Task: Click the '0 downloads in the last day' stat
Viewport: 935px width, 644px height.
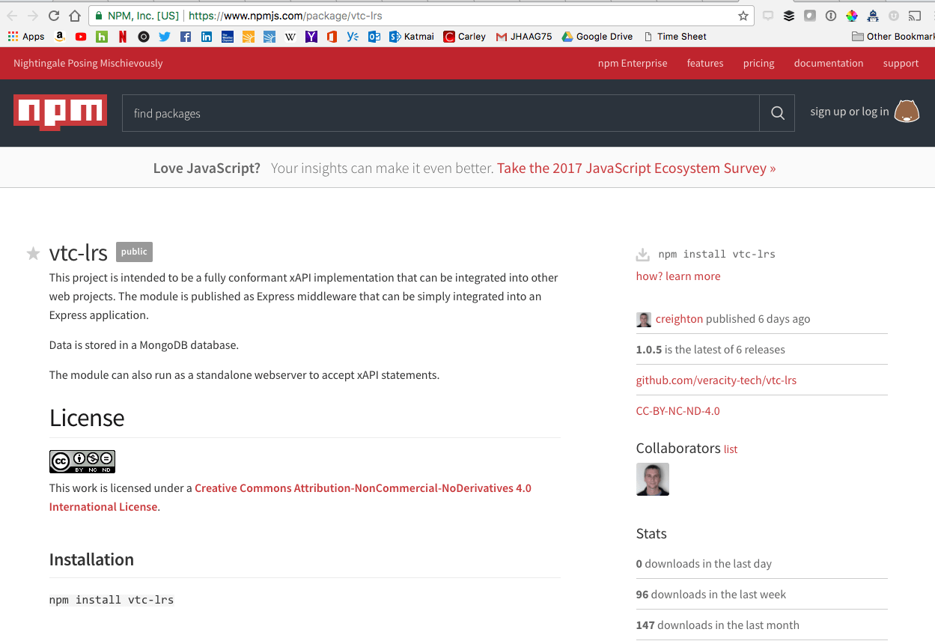Action: [x=704, y=564]
